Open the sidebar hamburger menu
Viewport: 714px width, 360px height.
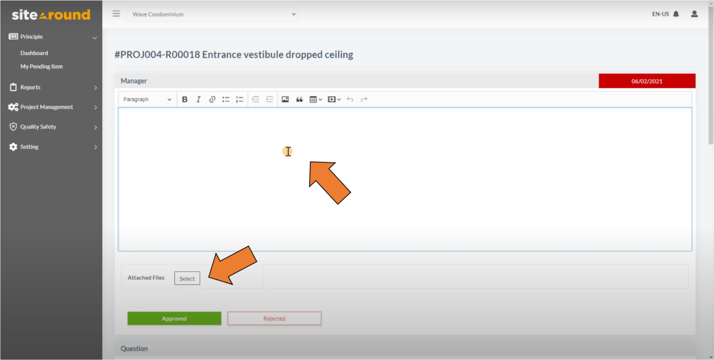(x=116, y=13)
